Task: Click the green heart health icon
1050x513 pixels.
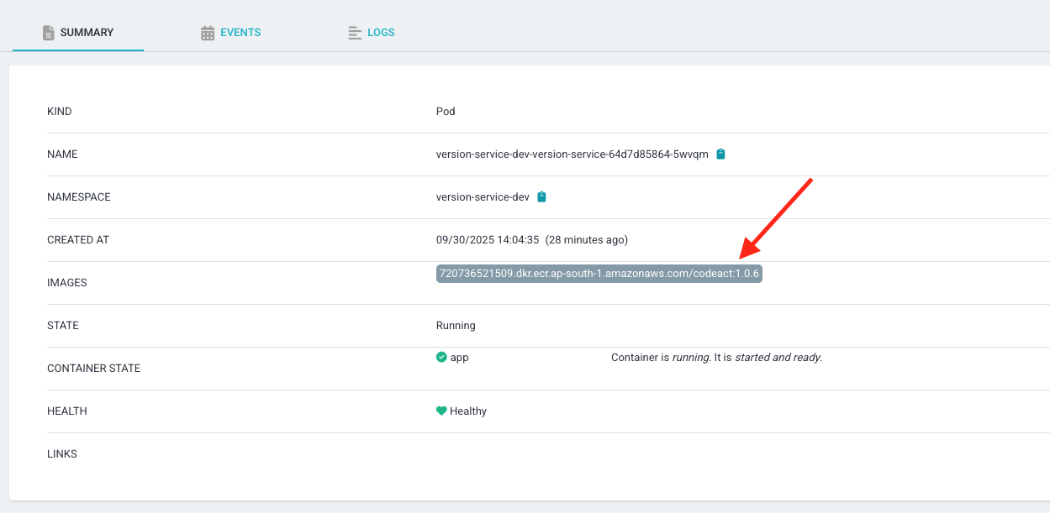Action: (441, 411)
